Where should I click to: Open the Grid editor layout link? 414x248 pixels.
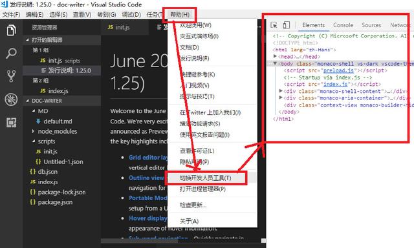pos(148,158)
